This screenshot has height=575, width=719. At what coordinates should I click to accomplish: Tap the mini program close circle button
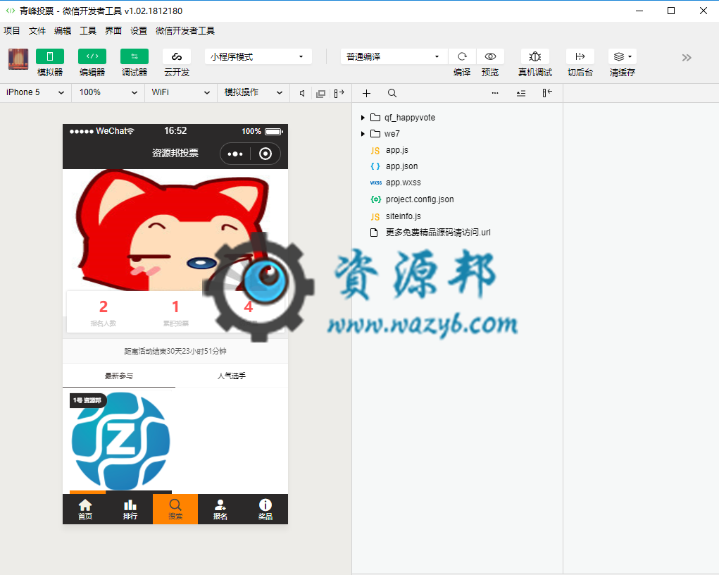point(265,154)
